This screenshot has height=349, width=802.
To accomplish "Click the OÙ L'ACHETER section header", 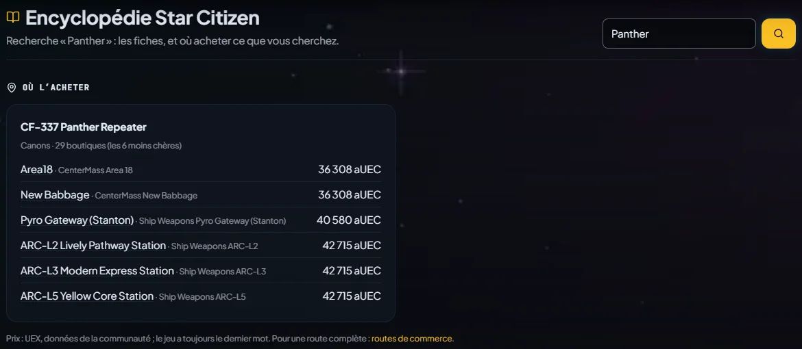I will pyautogui.click(x=56, y=88).
